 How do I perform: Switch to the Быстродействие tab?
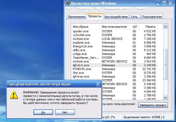click(116, 17)
